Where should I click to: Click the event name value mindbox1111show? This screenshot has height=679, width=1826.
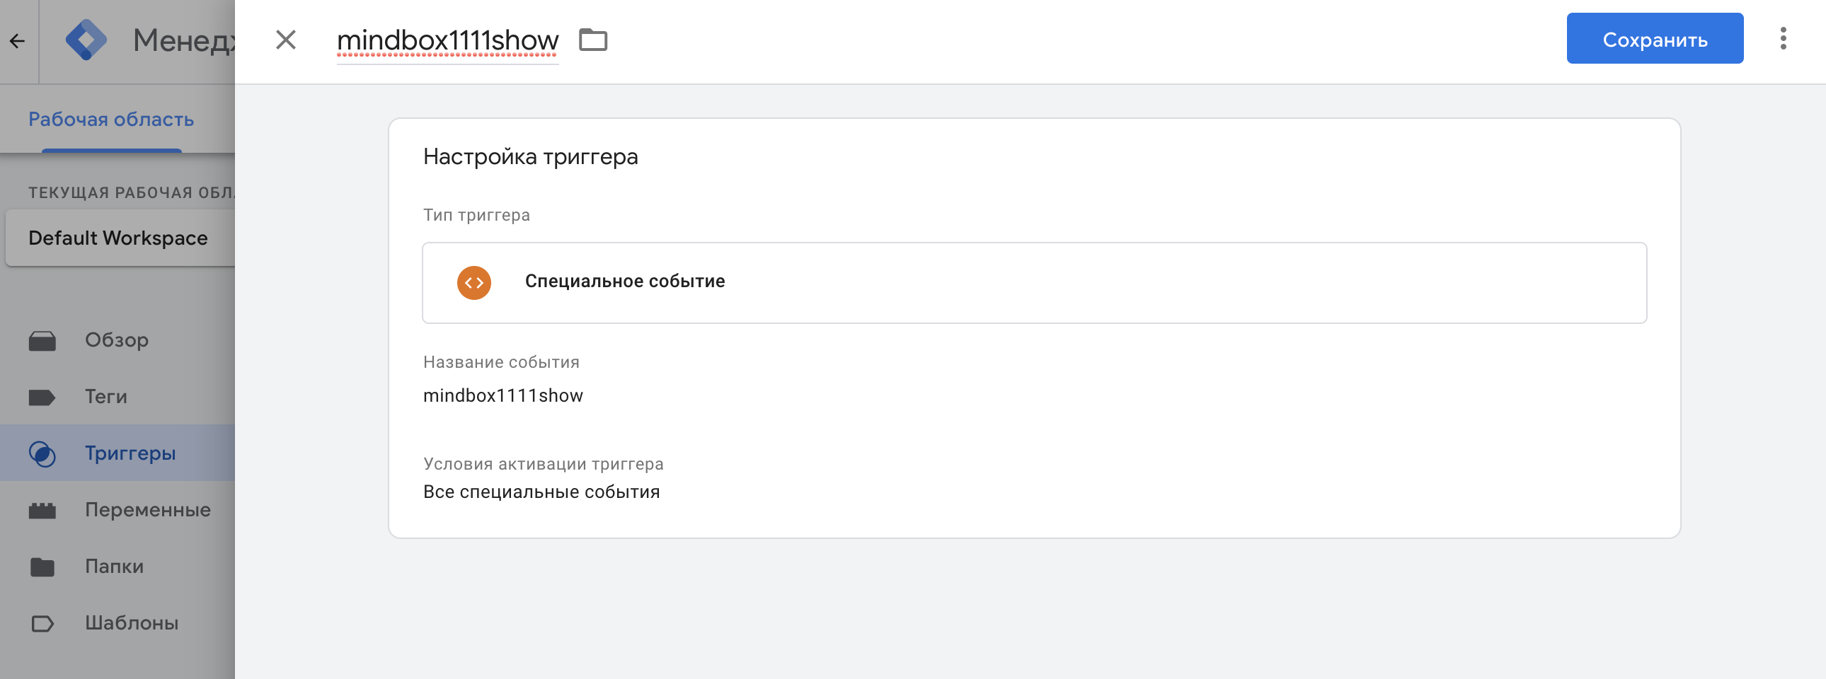click(x=503, y=395)
